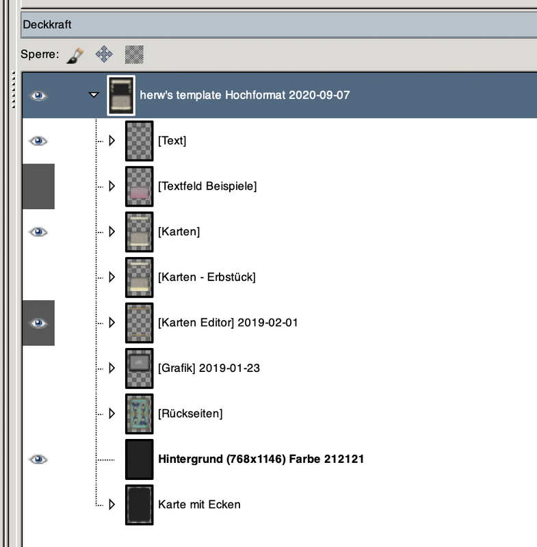
Task: Hide the [Text] layer group
Action: coord(38,141)
